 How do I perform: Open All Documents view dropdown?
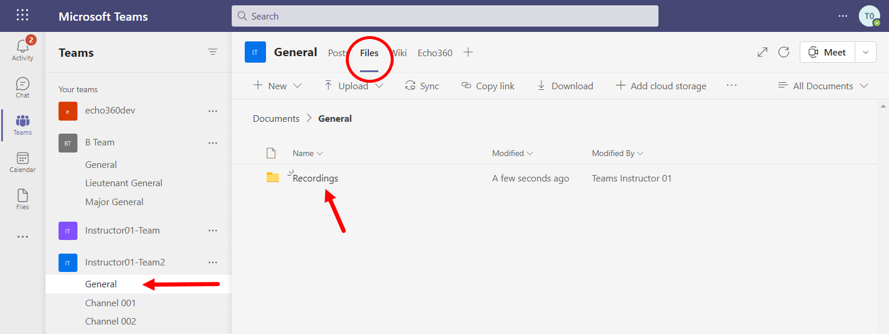[823, 86]
